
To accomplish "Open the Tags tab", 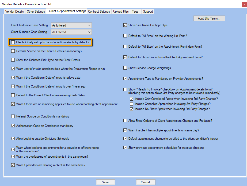I will pos(135,12).
